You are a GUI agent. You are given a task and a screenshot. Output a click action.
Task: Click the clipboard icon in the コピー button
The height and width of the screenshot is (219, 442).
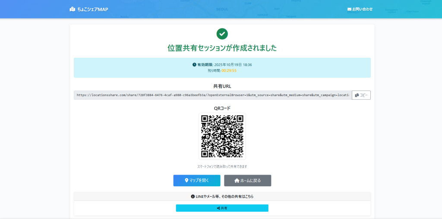point(357,95)
